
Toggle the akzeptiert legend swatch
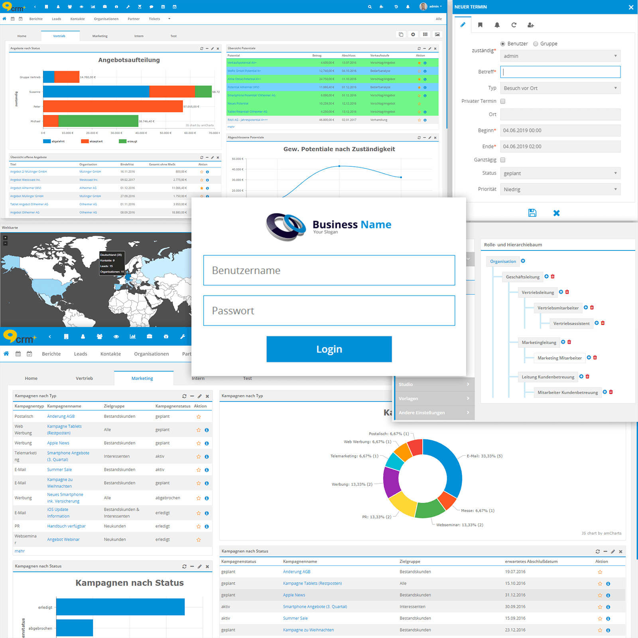pos(85,141)
